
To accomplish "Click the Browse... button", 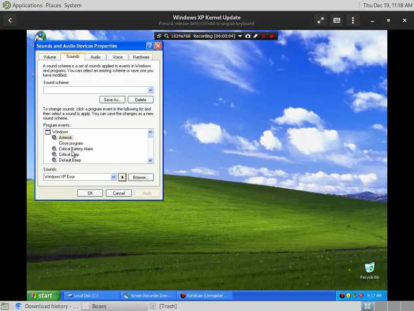I will 141,177.
